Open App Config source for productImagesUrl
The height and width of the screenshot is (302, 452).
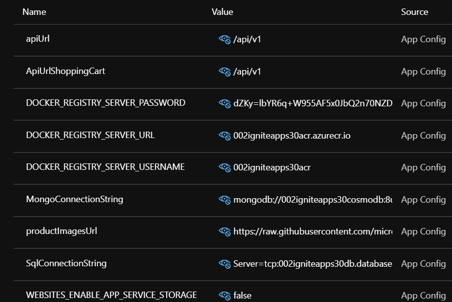(423, 231)
